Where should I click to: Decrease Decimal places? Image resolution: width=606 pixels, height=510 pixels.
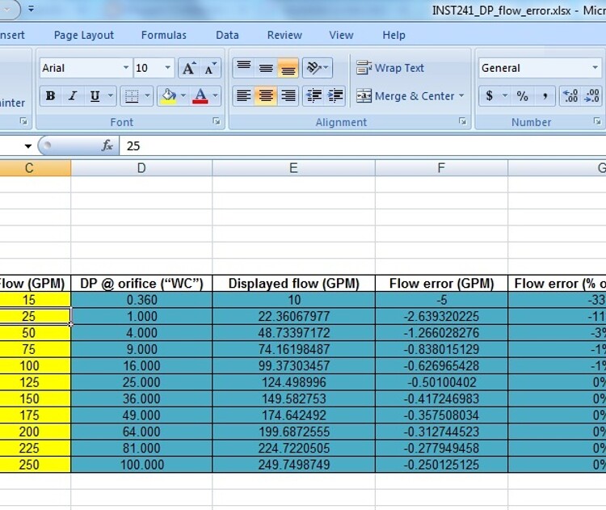click(x=592, y=96)
